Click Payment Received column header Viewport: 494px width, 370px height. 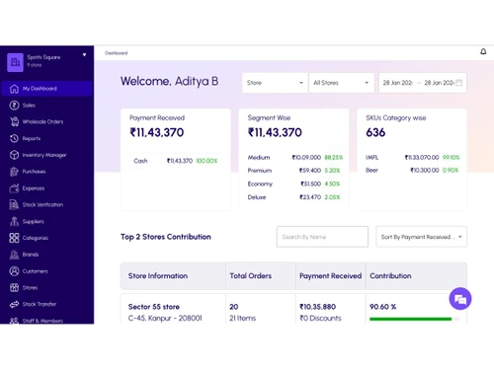coord(330,276)
